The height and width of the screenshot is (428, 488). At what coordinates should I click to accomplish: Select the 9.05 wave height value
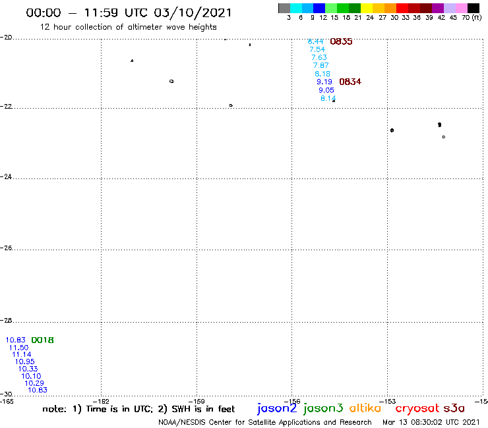(326, 90)
